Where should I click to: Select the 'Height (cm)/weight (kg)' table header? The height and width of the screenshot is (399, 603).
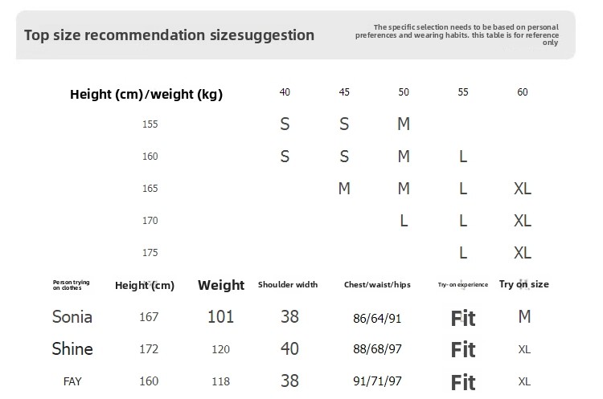(146, 95)
